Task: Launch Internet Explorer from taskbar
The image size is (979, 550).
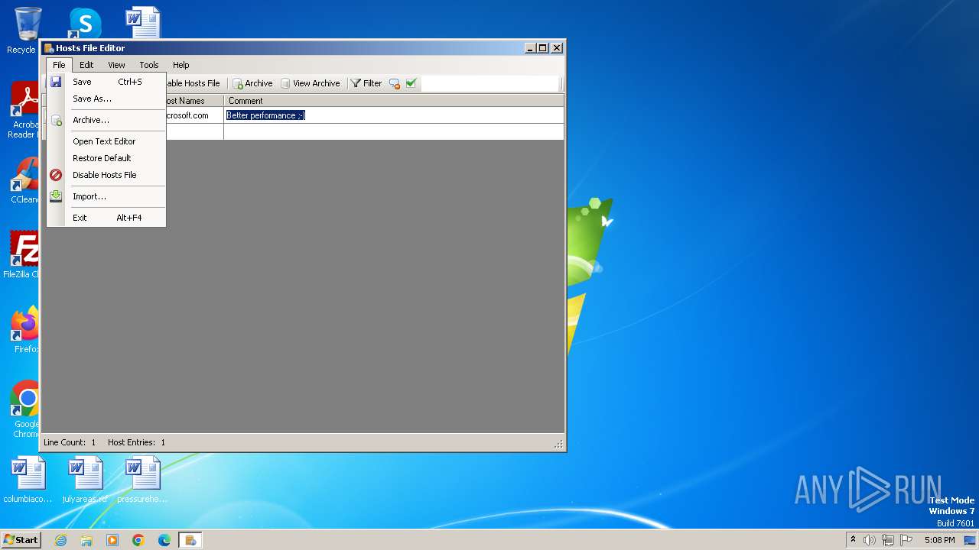Action: (60, 540)
